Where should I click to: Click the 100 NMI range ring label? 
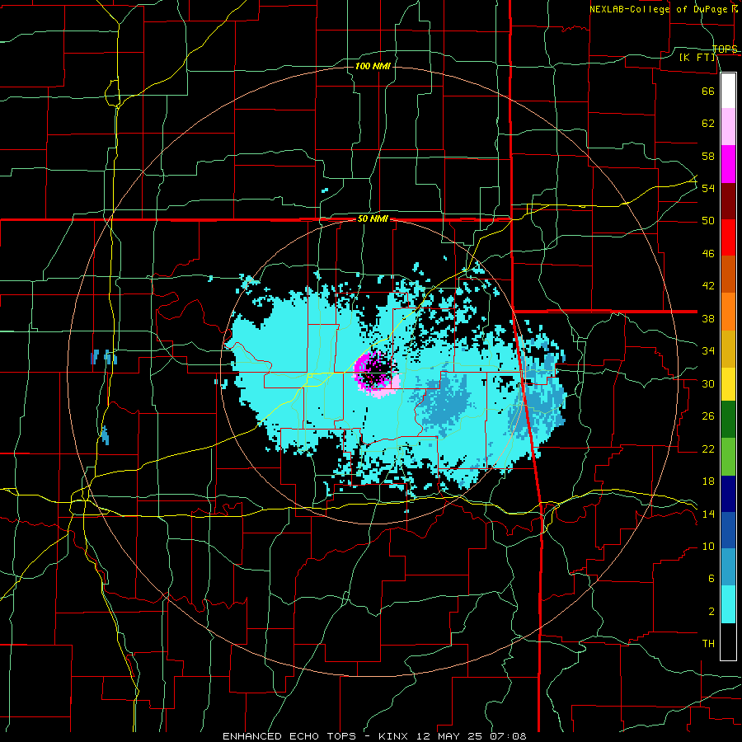(x=373, y=66)
